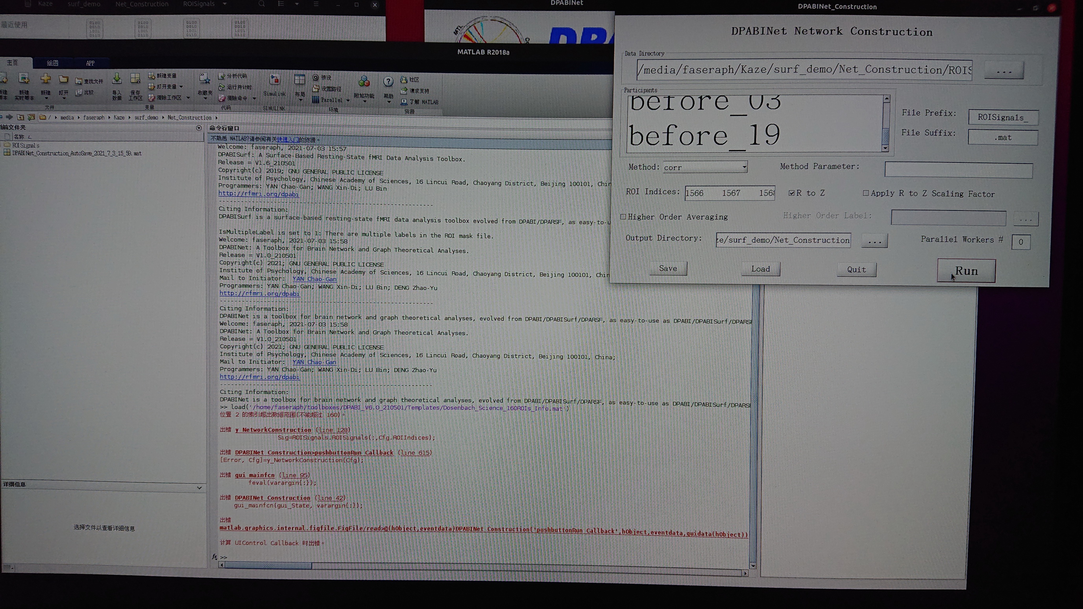Open first http://rfmri.org/dpabi link

point(259,194)
